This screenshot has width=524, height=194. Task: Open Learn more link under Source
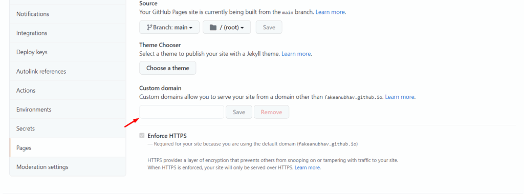330,12
